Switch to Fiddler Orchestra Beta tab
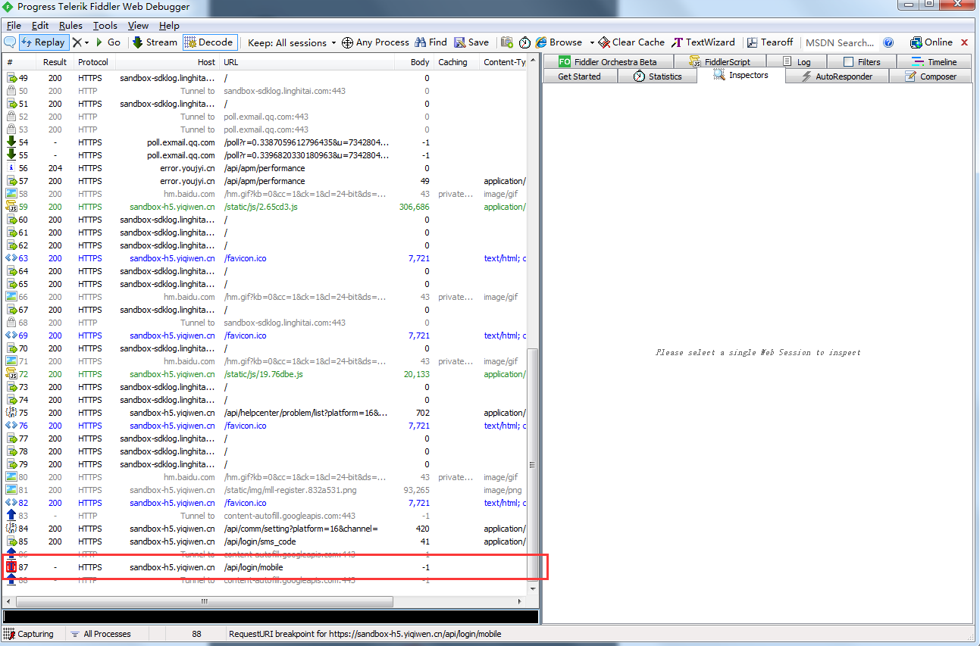Screen dimensions: 980x646 (x=608, y=62)
